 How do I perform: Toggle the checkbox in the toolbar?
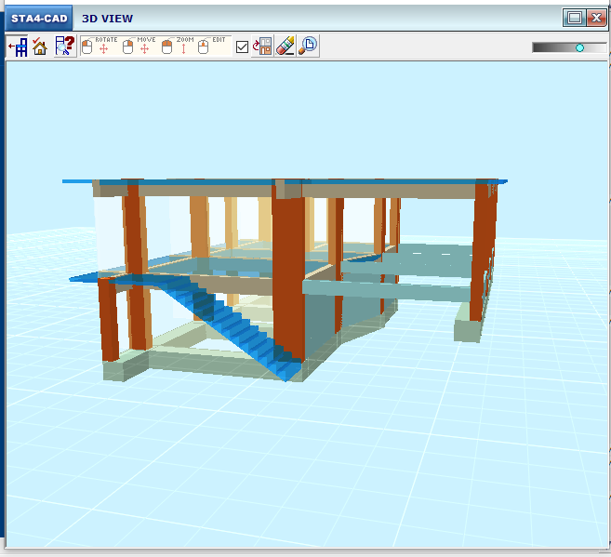pyautogui.click(x=243, y=47)
